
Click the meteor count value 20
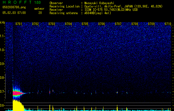(x=40, y=13)
